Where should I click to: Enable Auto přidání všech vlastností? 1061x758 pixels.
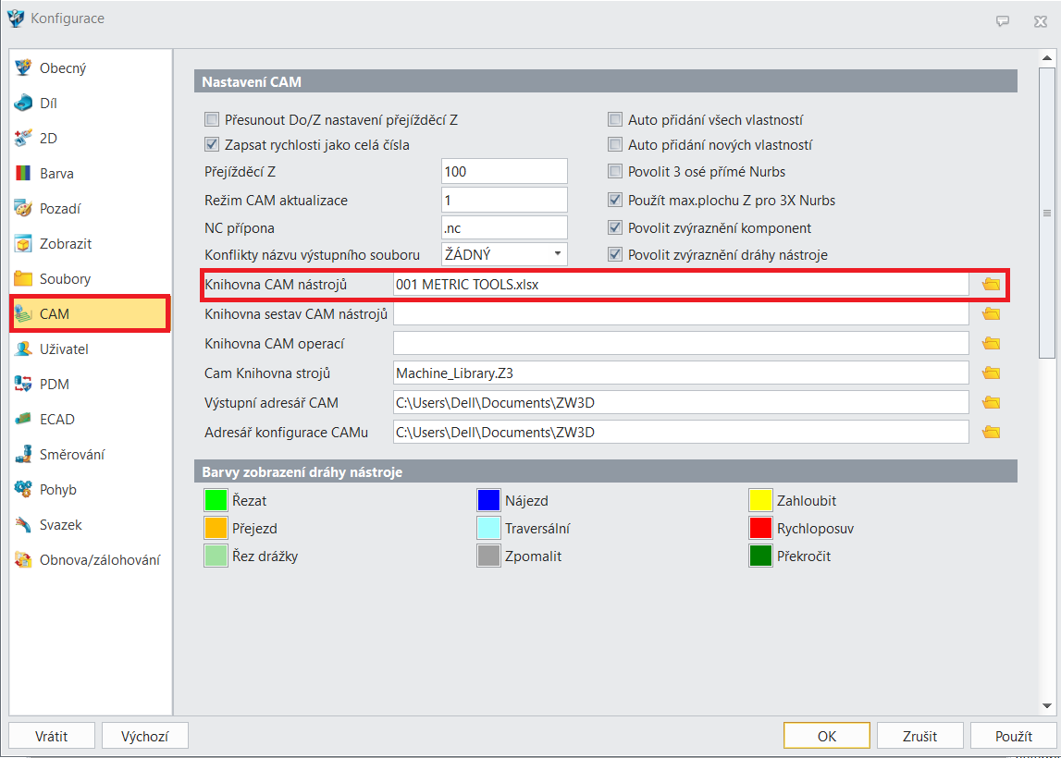[615, 119]
